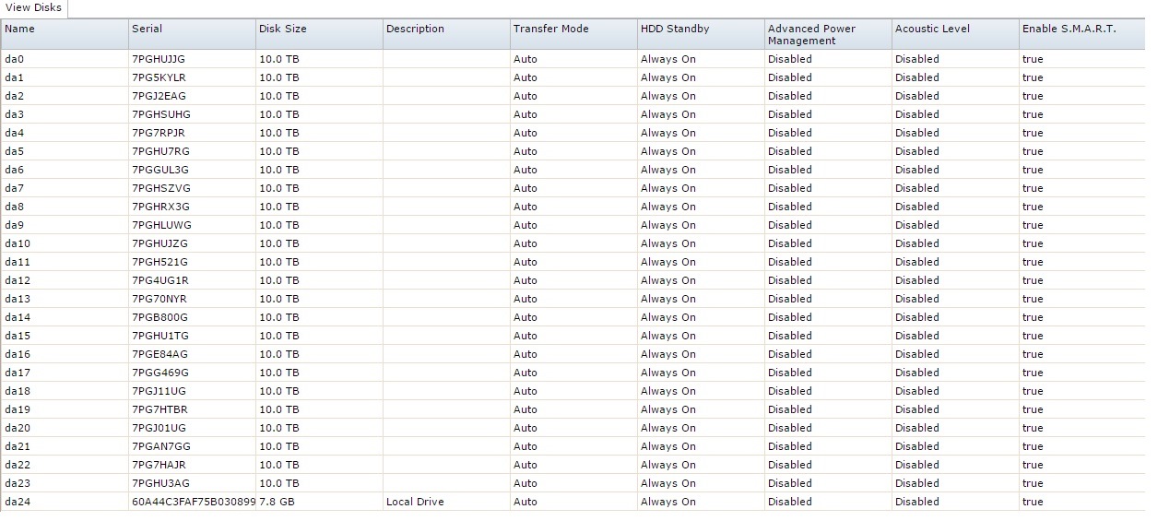Click serial number 7PGHSZVG
The width and height of the screenshot is (1158, 521).
(161, 188)
